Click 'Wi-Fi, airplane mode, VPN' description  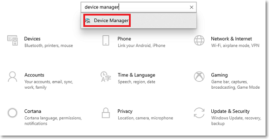(235, 46)
